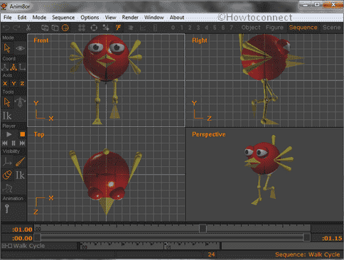Switch to Sequence editor tab

click(x=303, y=28)
